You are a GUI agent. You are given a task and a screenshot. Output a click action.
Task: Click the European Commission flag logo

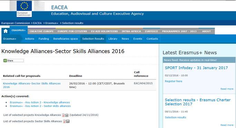(x=24, y=9)
